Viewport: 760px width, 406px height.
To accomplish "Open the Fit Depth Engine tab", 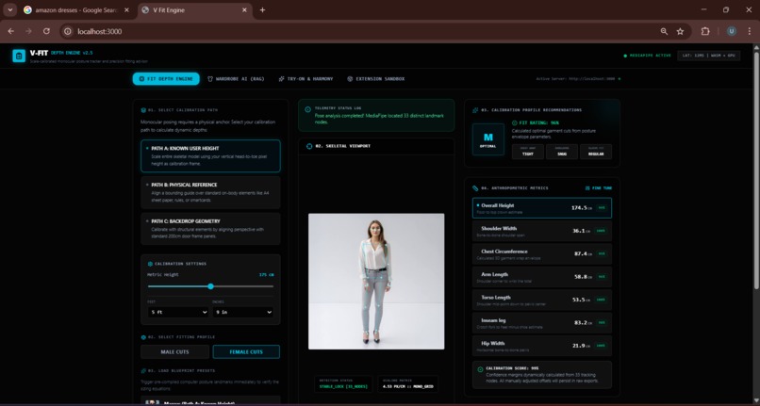I will (166, 78).
